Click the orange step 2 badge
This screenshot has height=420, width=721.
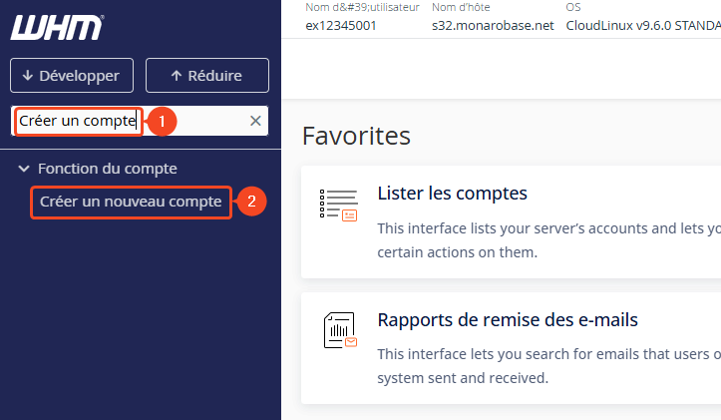coord(249,202)
